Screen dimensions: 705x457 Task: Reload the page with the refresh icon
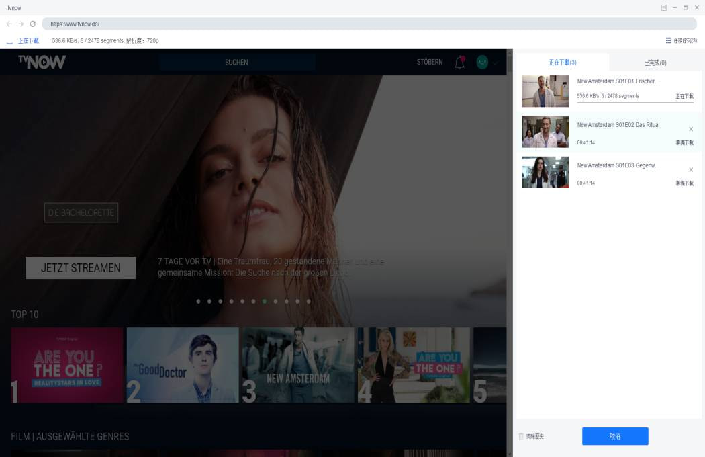33,24
